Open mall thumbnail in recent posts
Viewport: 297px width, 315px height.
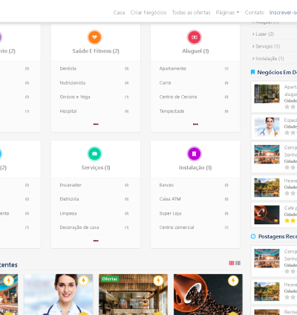point(267,259)
